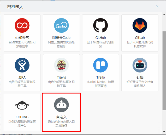Select the CODING monkey icon
This screenshot has width=166, height=135.
(x=22, y=105)
